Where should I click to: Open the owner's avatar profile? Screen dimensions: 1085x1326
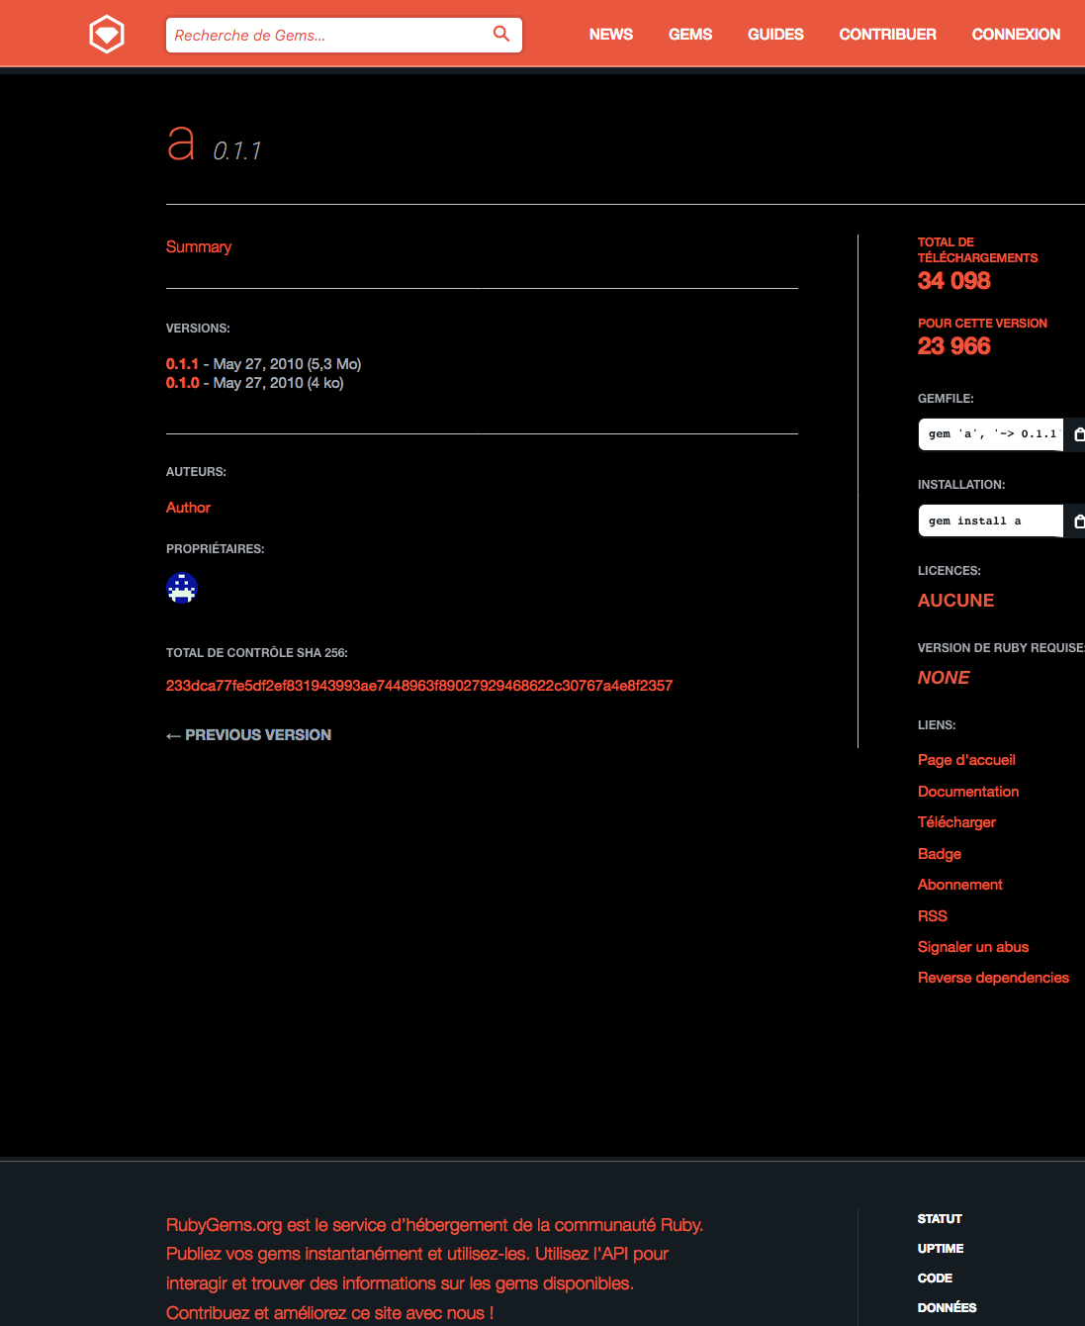182,588
